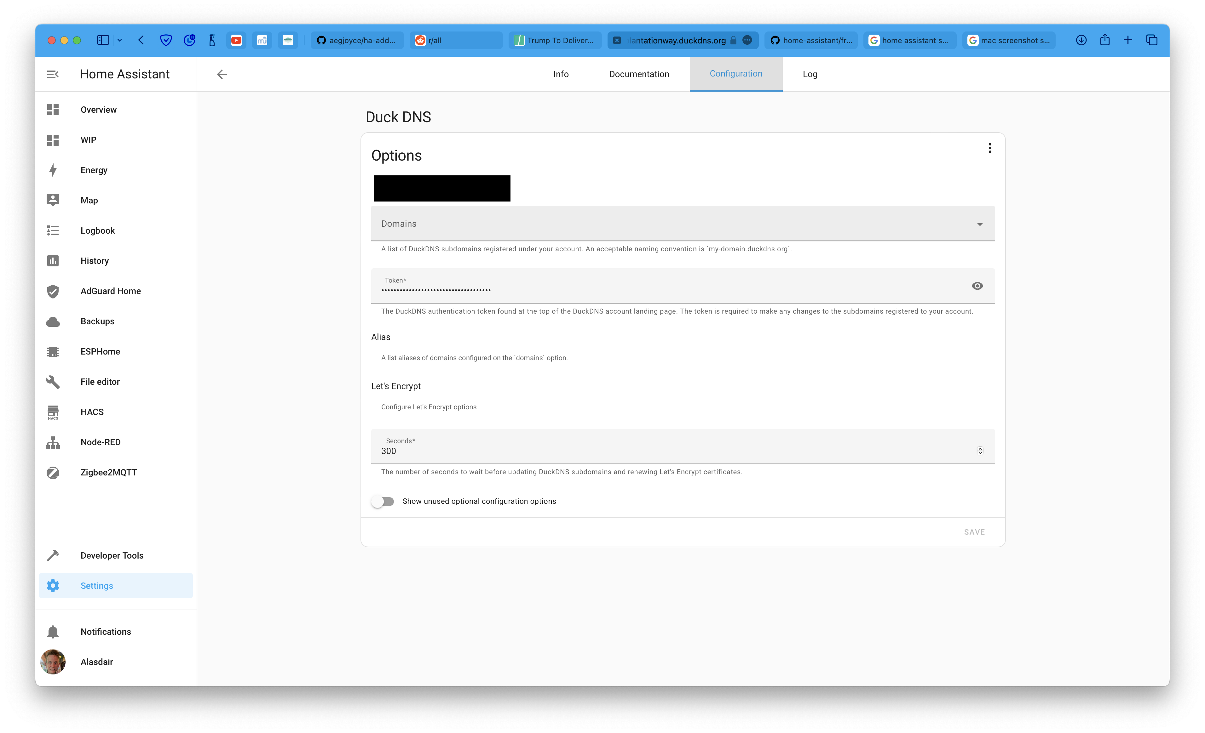Open the Node-RED sidebar icon
Viewport: 1205px width, 733px height.
point(52,442)
